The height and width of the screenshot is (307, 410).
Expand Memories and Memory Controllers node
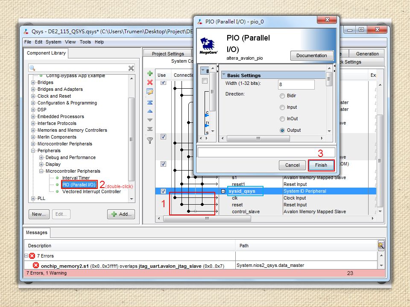(33, 130)
